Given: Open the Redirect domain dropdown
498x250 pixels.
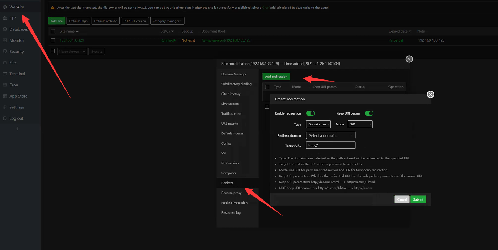Looking at the screenshot, I should (x=330, y=135).
